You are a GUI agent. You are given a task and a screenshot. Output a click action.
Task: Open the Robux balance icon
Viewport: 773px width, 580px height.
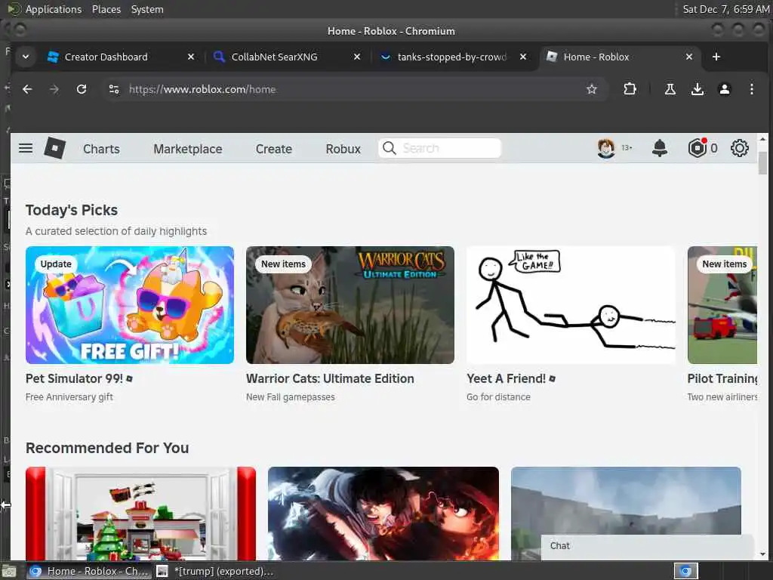[x=698, y=148]
